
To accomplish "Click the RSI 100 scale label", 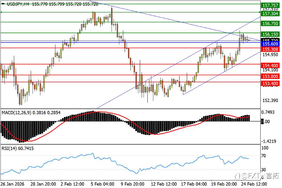I will (265, 148).
